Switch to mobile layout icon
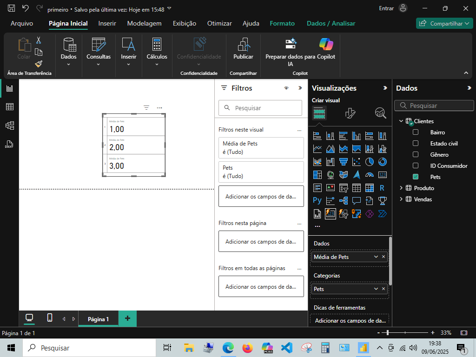This screenshot has width=476, height=357. tap(50, 317)
